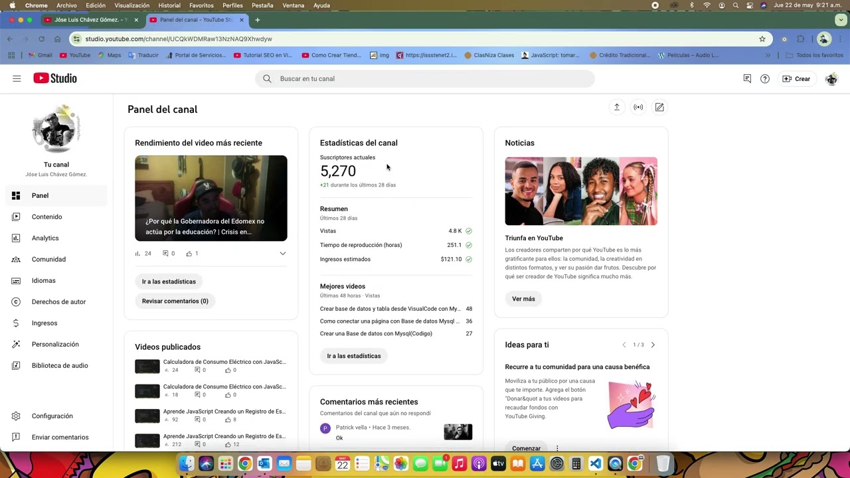
Task: Expand latest video stats chevron
Action: click(x=282, y=254)
